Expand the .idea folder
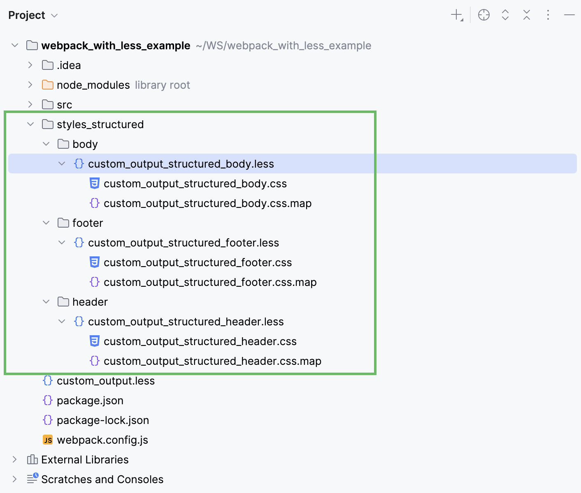 click(30, 65)
